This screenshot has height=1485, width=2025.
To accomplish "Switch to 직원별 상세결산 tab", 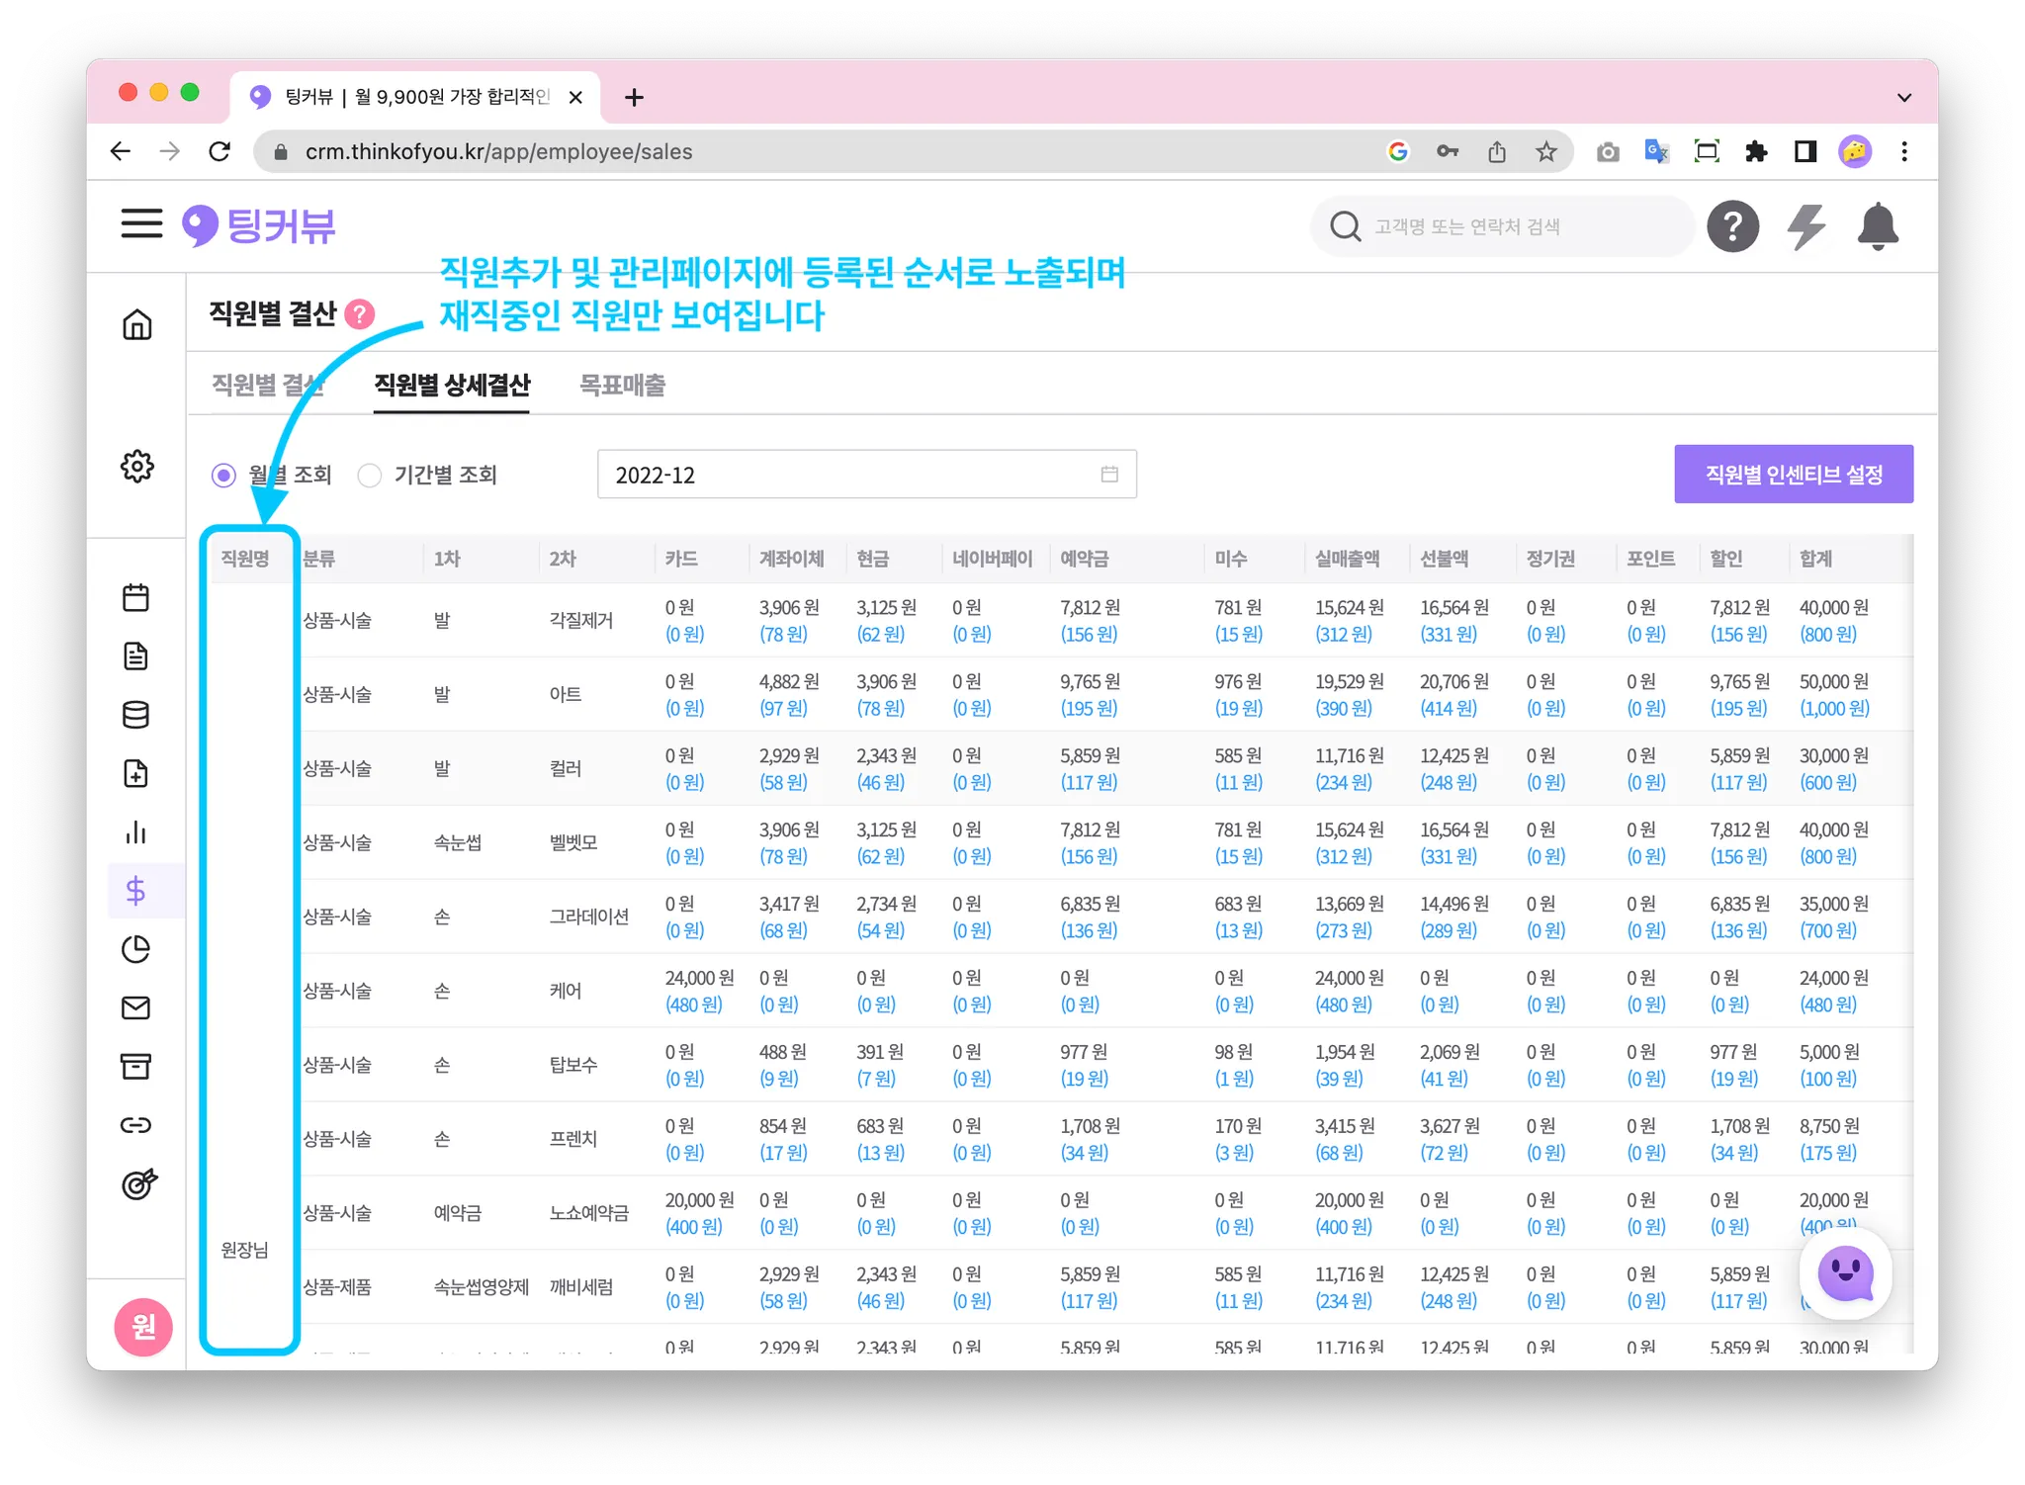I will [x=452, y=385].
